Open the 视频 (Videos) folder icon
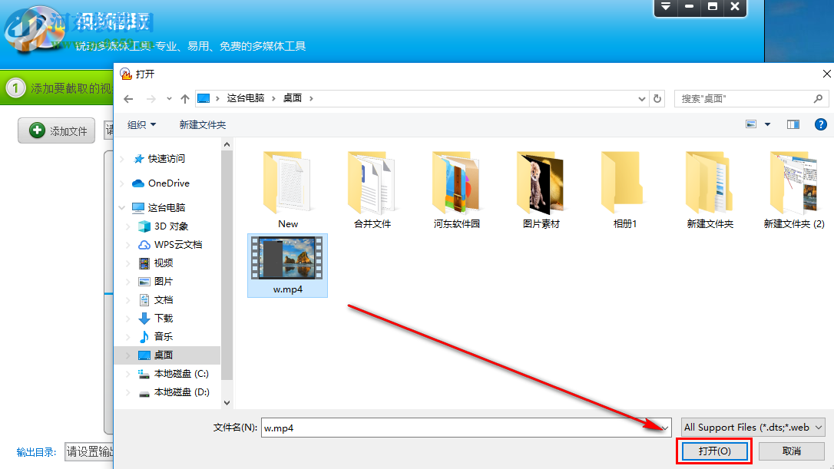 [145, 263]
